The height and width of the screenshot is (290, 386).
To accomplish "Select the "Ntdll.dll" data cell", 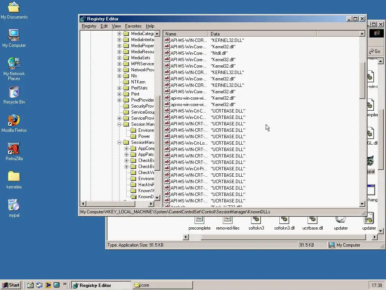I will [x=219, y=53].
